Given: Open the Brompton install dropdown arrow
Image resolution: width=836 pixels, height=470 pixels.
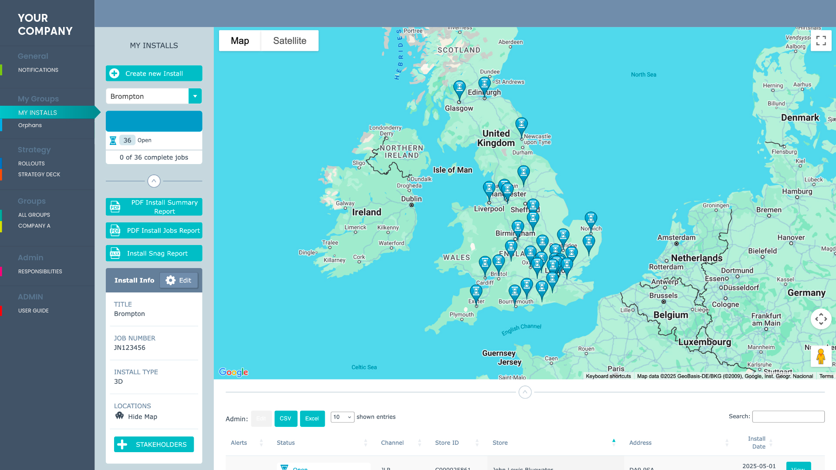Looking at the screenshot, I should 195,96.
